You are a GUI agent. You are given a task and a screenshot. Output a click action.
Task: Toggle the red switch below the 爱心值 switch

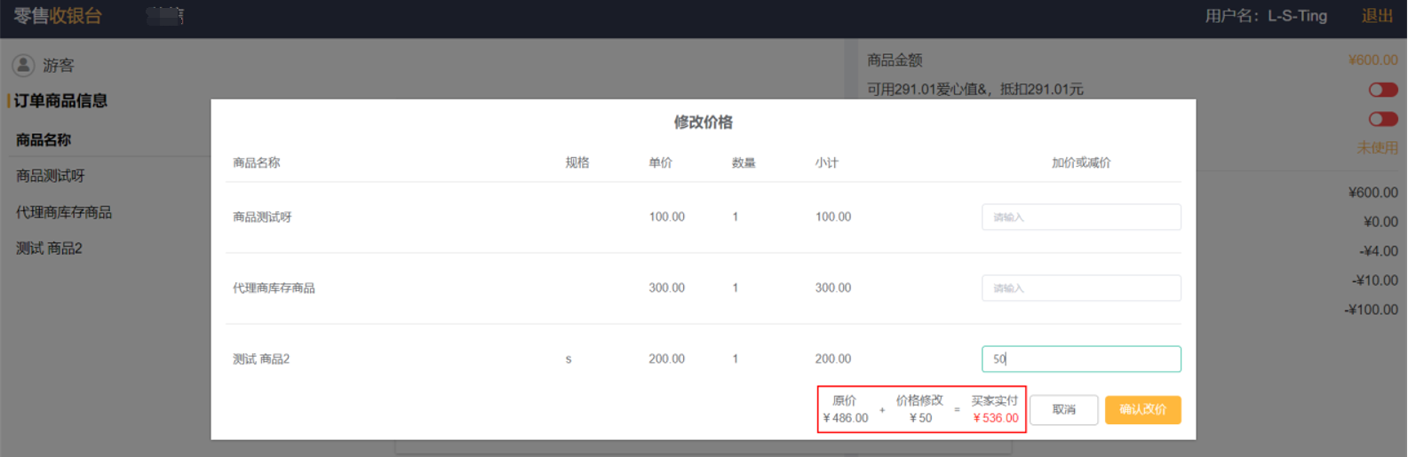click(1382, 119)
